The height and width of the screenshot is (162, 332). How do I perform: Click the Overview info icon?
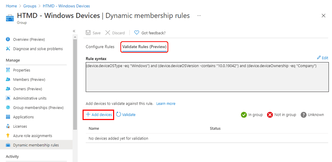[x=8, y=40]
